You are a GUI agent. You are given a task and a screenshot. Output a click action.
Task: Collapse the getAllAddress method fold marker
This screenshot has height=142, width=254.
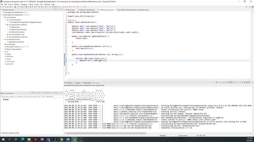(x=67, y=36)
